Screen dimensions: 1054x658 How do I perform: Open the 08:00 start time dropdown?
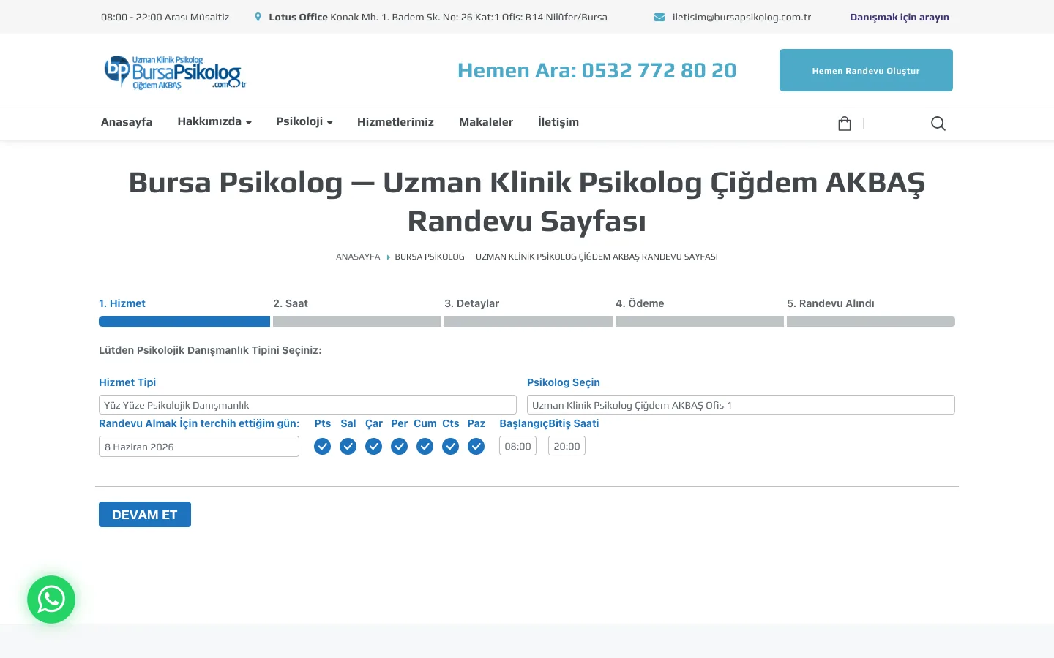(x=517, y=446)
